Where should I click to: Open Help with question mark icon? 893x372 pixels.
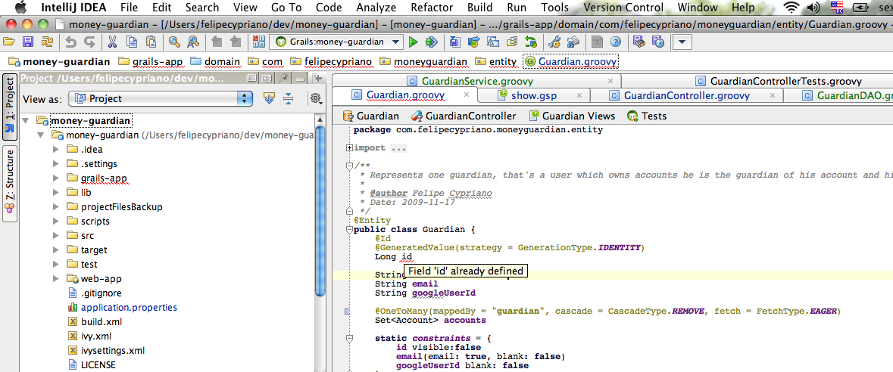pyautogui.click(x=615, y=42)
